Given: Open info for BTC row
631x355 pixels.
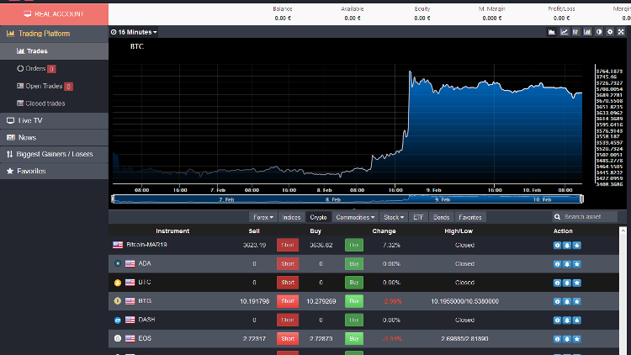Looking at the screenshot, I should [557, 283].
